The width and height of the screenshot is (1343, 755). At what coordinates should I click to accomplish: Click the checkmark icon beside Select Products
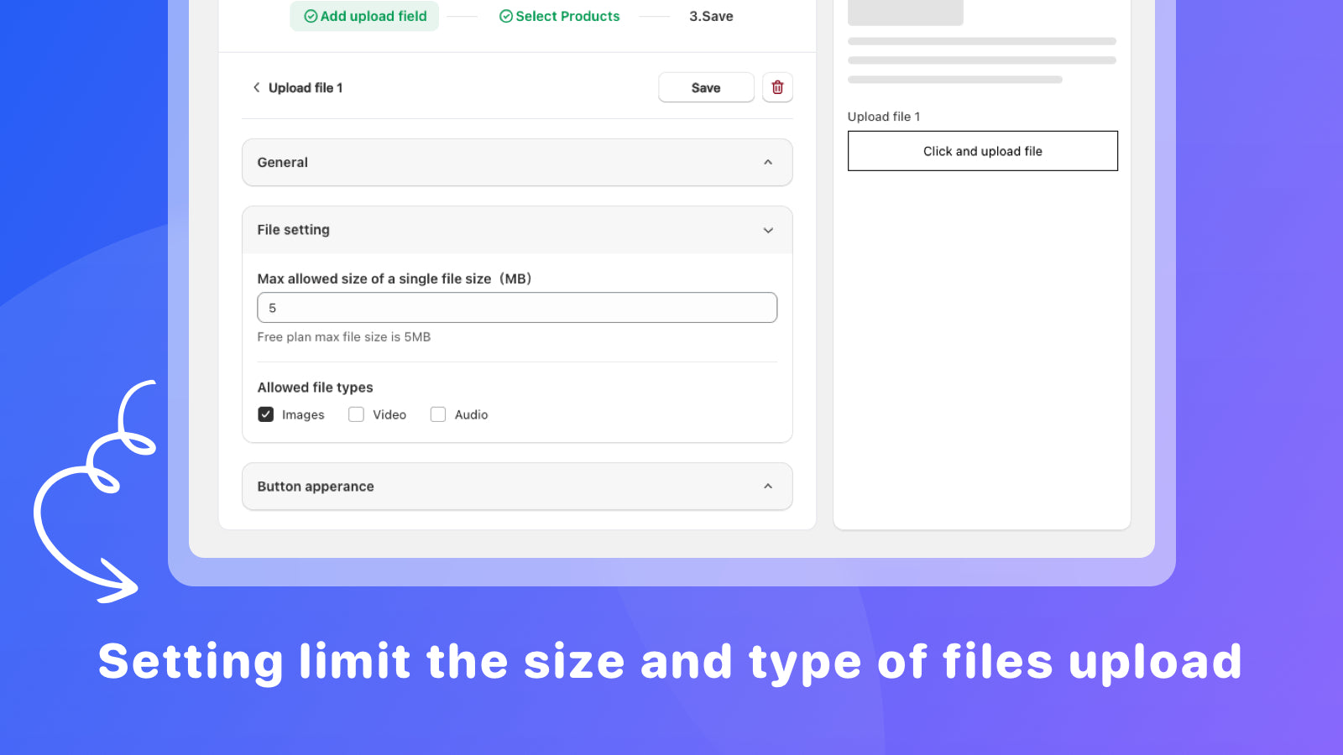click(x=506, y=16)
